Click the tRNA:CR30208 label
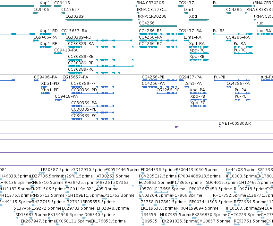Viewport: 273px width, 226px height. [152, 16]
